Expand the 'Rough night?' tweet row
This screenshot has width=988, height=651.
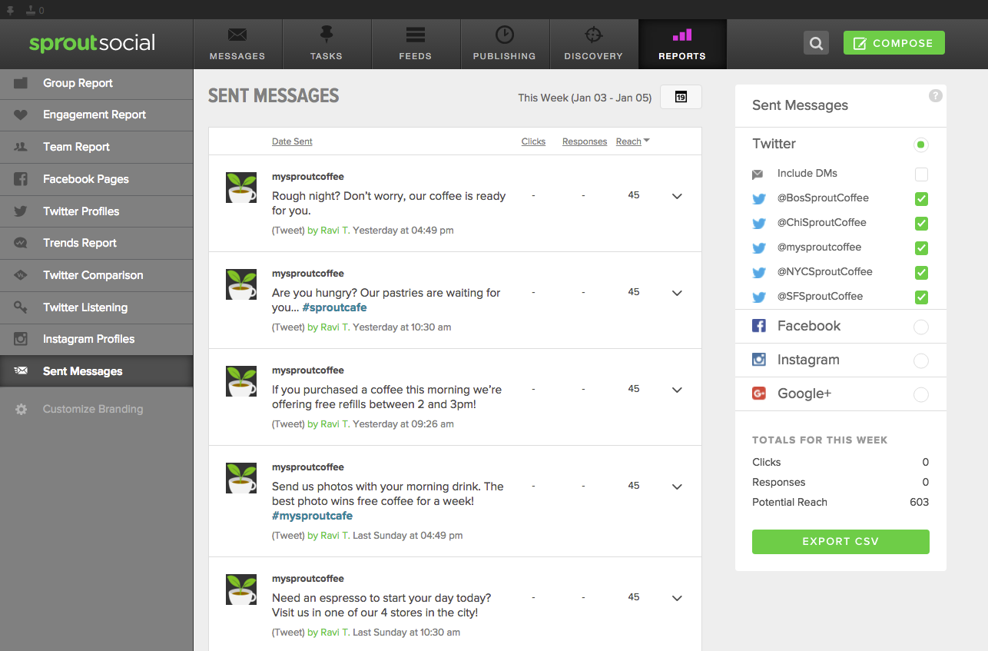(x=677, y=196)
